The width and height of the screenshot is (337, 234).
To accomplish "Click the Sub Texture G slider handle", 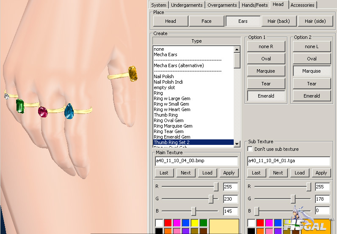I will pyautogui.click(x=293, y=199).
